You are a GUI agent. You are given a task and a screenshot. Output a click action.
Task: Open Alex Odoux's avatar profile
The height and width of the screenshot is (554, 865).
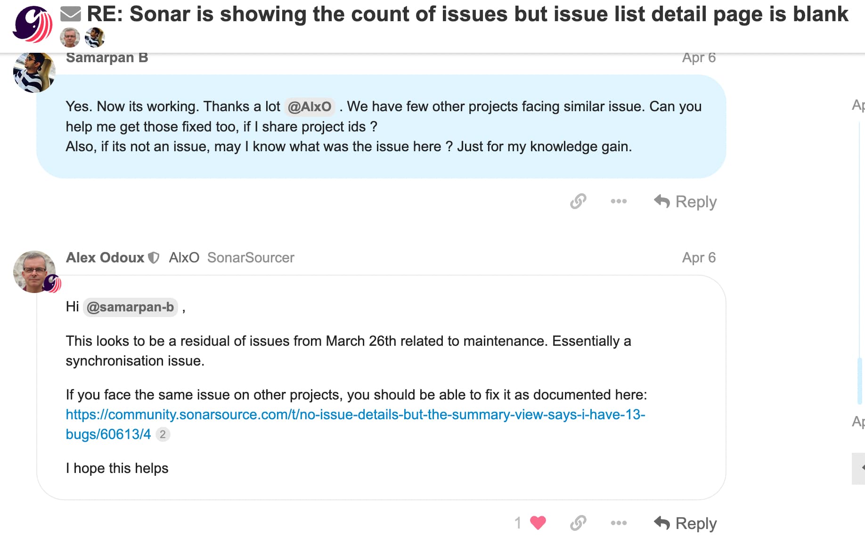pos(34,271)
